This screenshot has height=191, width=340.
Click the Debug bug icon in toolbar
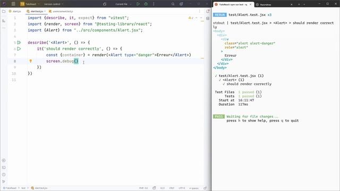tap(146, 4)
